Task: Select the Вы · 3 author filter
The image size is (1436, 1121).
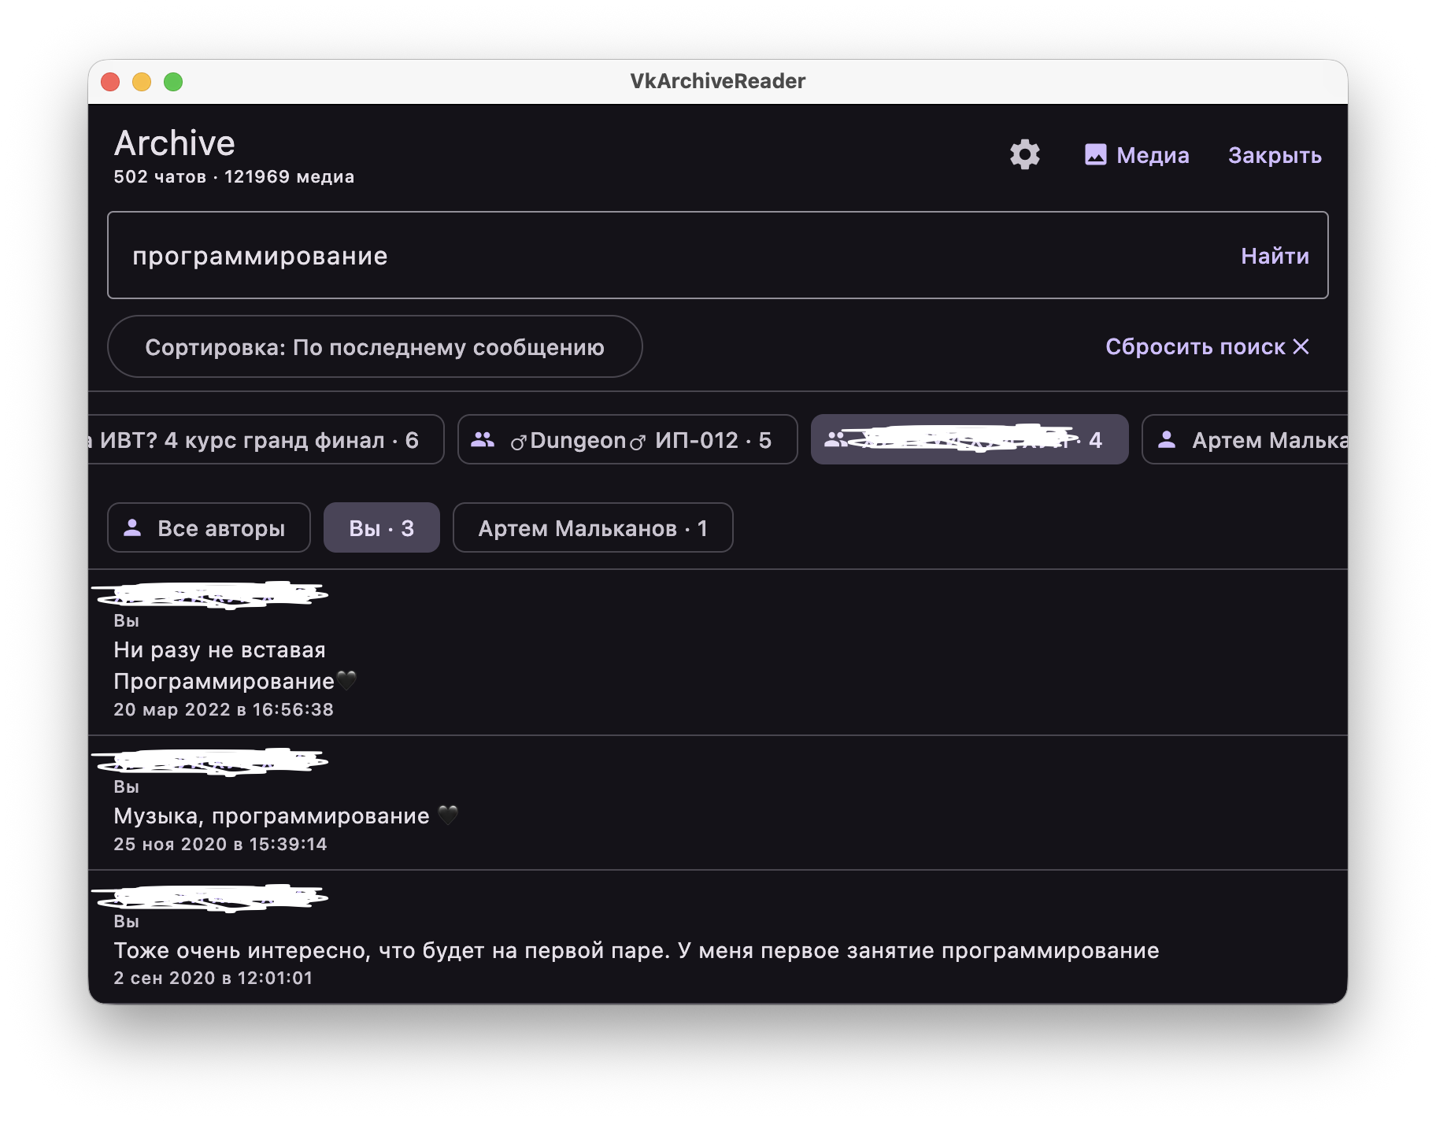Action: [x=381, y=527]
